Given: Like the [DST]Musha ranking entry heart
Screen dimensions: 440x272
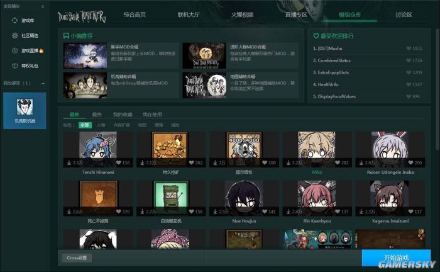Looking at the screenshot, I should 409,48.
